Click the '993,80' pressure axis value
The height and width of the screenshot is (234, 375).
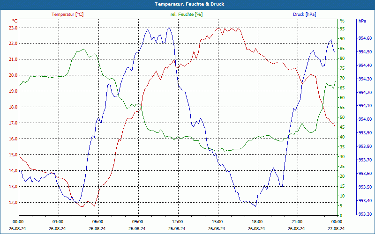click(x=365, y=146)
